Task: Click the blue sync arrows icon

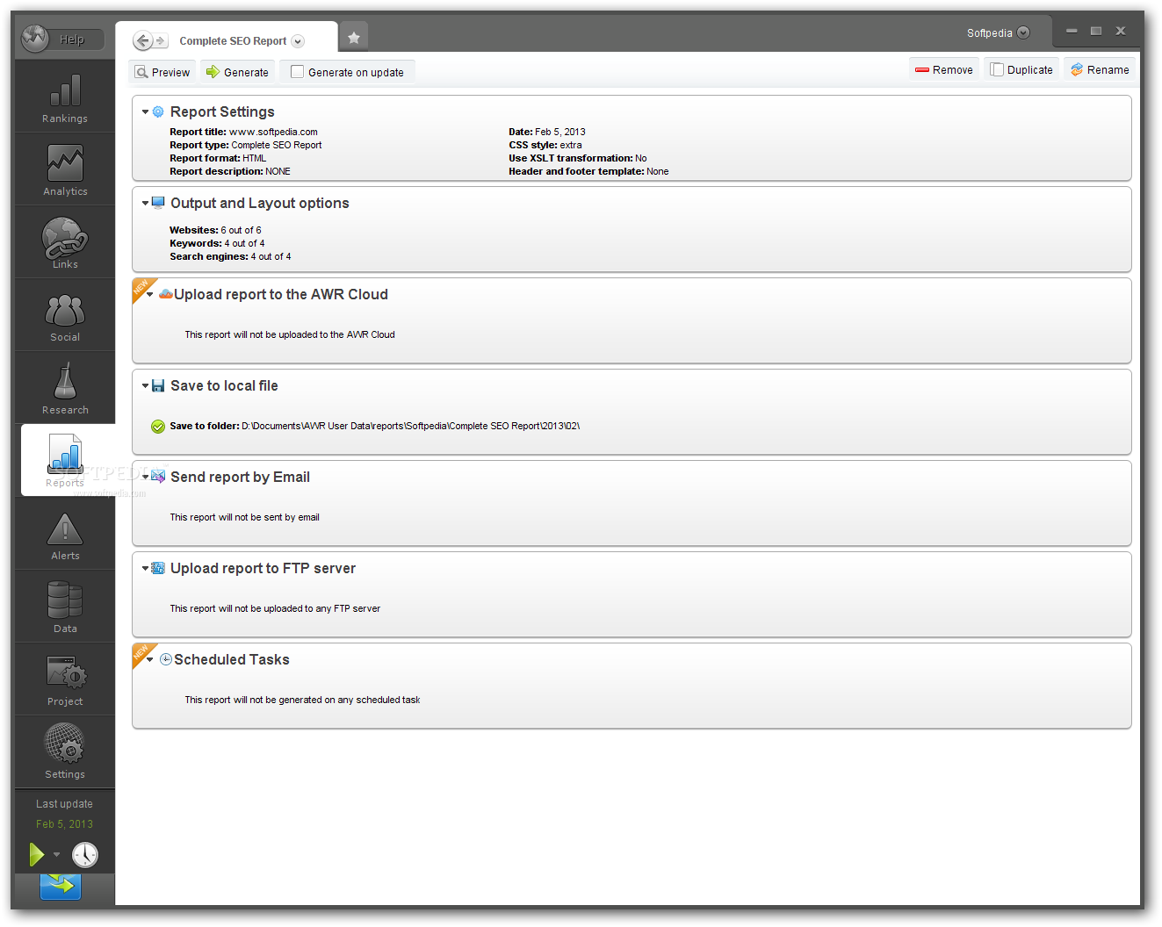Action: click(61, 885)
